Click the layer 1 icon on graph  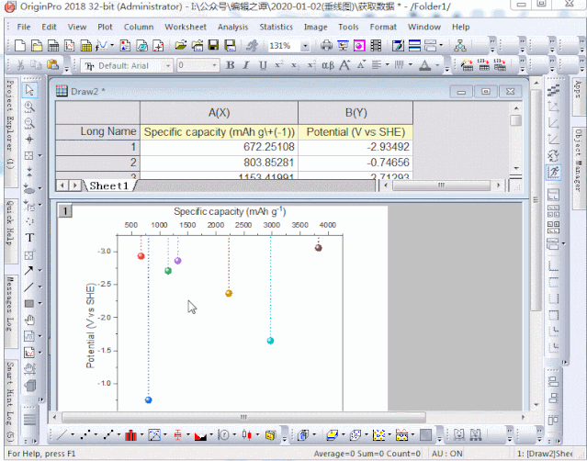pyautogui.click(x=65, y=212)
